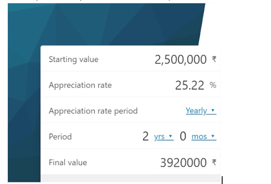Click the Period years value 2

(x=146, y=136)
